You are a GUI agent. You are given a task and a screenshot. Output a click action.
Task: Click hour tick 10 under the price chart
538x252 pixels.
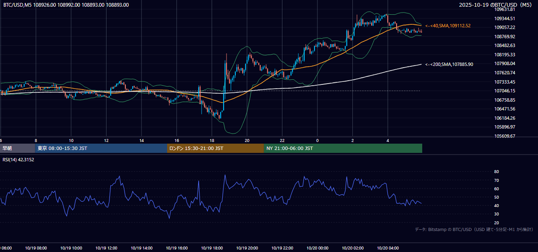[x=71, y=140]
